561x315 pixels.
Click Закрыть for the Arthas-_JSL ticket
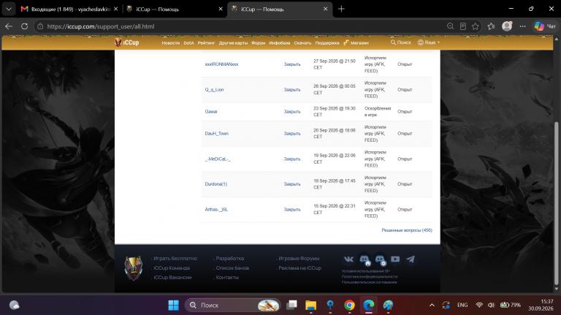[x=292, y=210]
